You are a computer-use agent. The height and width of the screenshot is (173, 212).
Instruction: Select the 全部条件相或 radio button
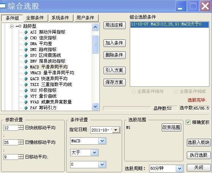pos(176,92)
